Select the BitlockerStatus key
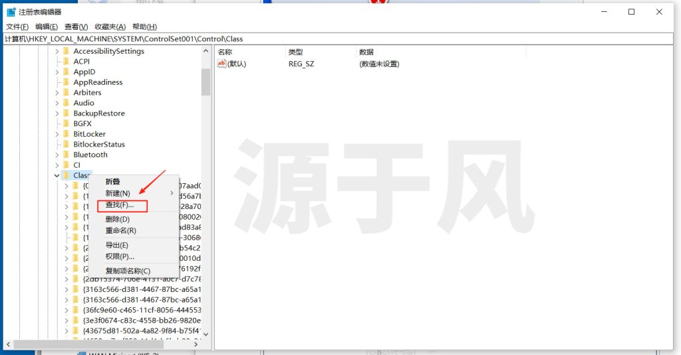681x355 pixels. 99,145
